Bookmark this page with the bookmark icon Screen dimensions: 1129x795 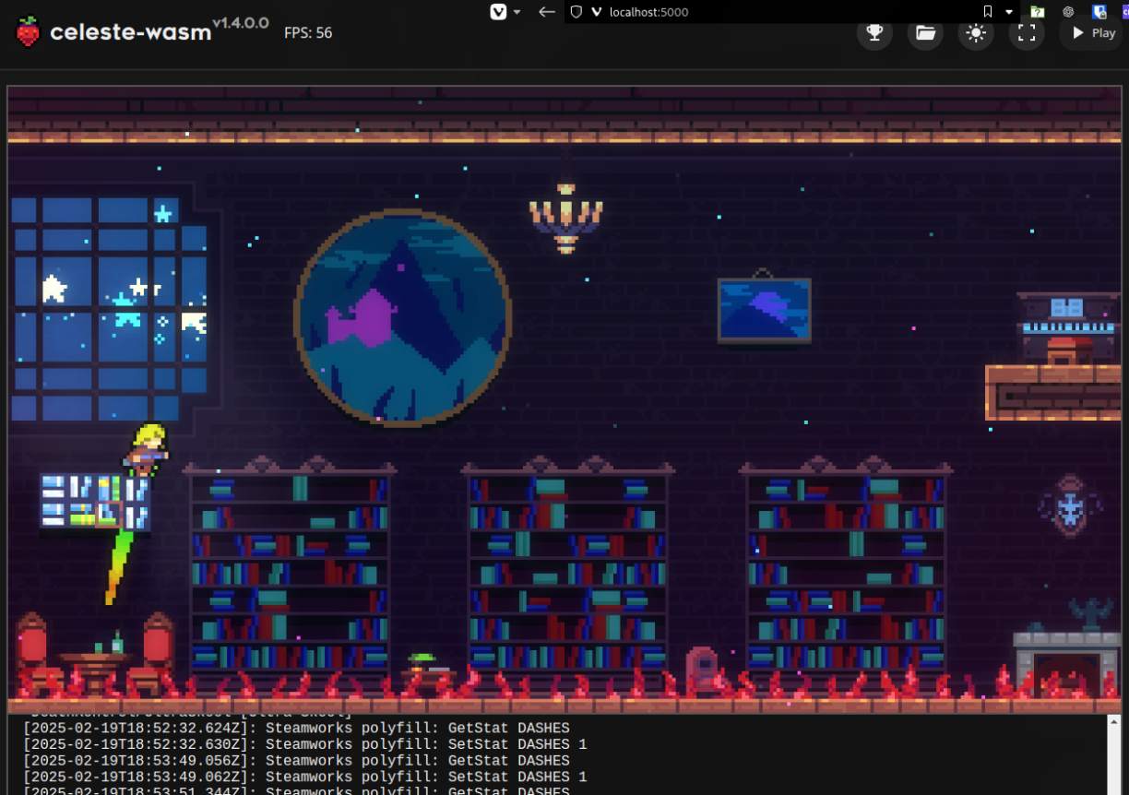point(988,12)
